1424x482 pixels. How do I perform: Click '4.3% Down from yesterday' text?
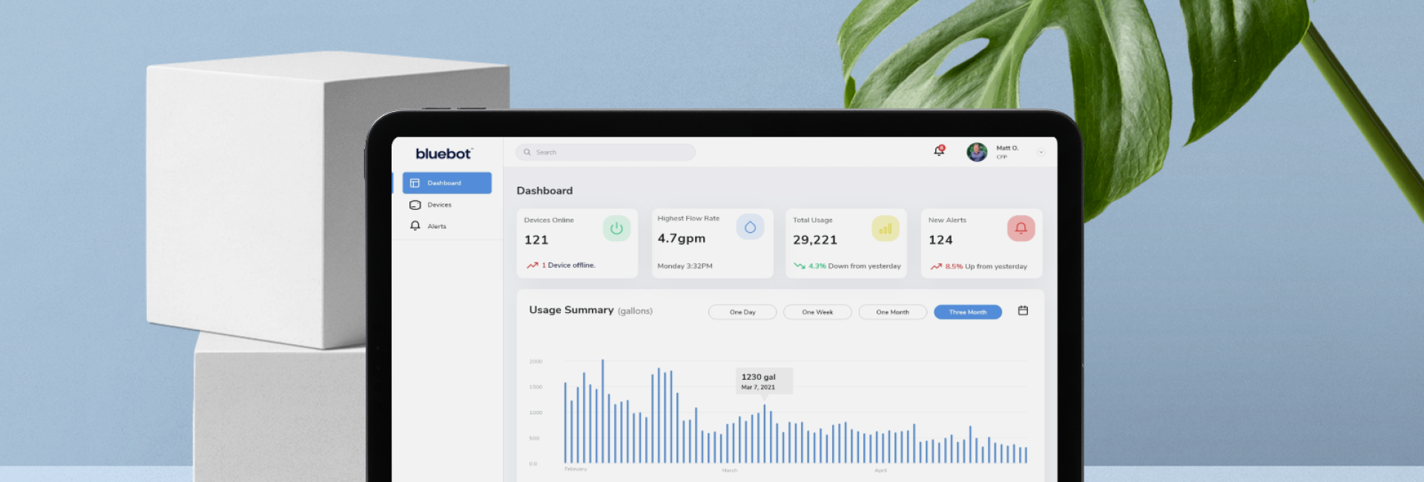854,266
